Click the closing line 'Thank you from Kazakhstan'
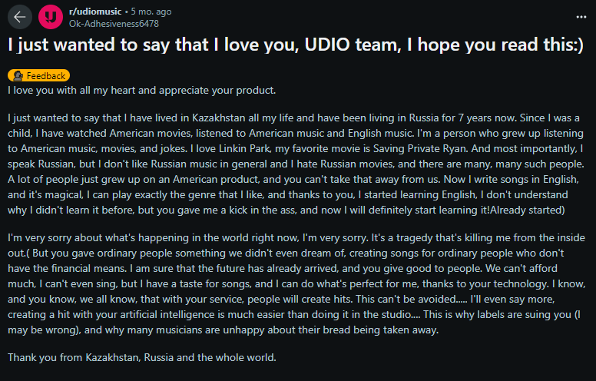596x381 pixels. point(142,357)
